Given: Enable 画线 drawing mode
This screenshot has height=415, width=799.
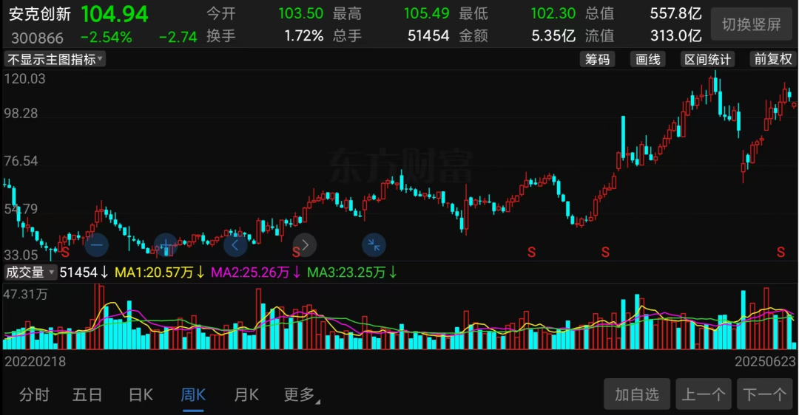Looking at the screenshot, I should point(648,60).
